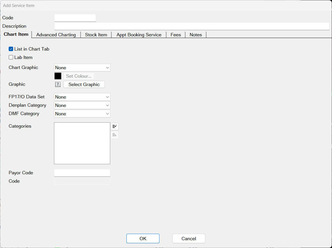Open the Fees tab

(176, 35)
